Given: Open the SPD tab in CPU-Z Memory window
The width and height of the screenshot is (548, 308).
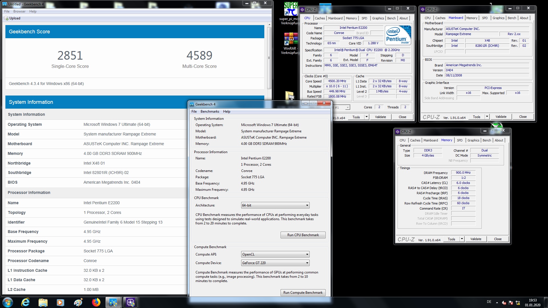Looking at the screenshot, I should [x=460, y=140].
